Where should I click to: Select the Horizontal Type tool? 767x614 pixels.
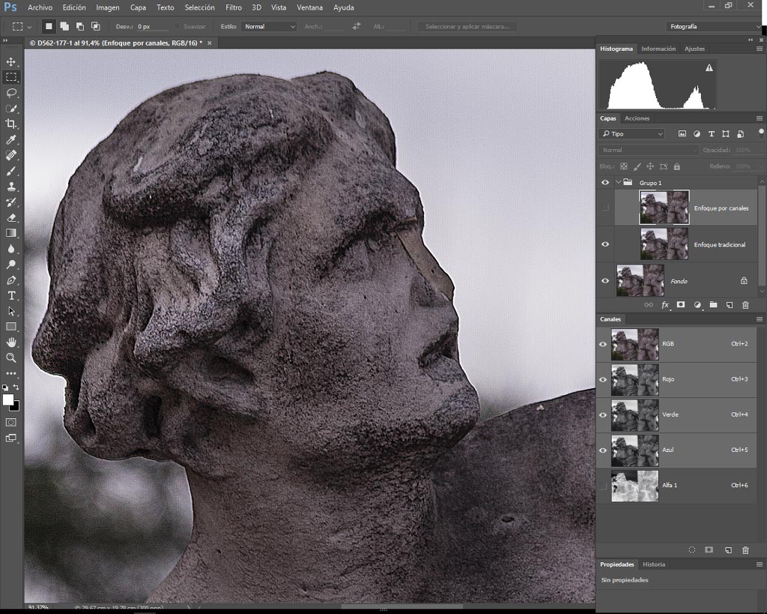click(10, 295)
